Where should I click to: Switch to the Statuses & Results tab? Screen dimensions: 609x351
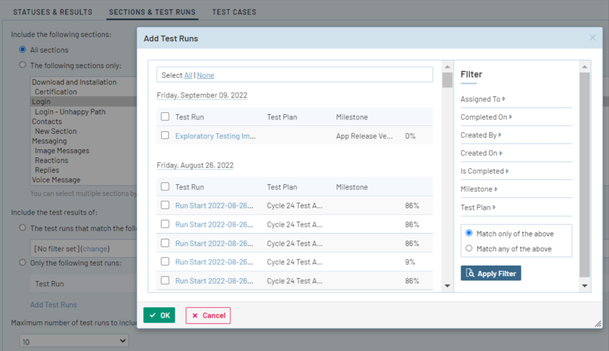(53, 12)
